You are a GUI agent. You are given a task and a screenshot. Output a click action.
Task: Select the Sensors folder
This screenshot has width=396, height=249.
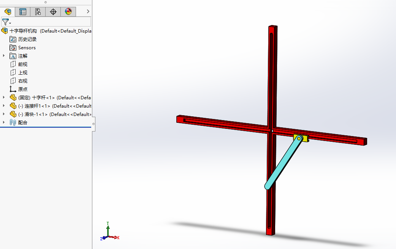(x=27, y=48)
